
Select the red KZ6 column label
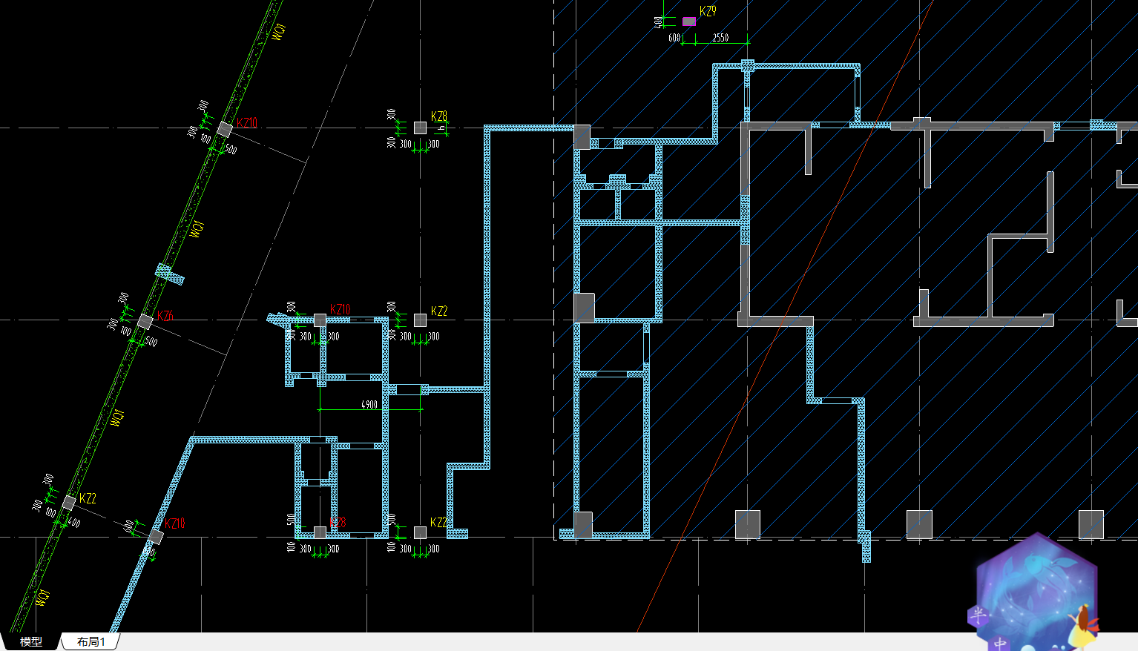pos(165,316)
